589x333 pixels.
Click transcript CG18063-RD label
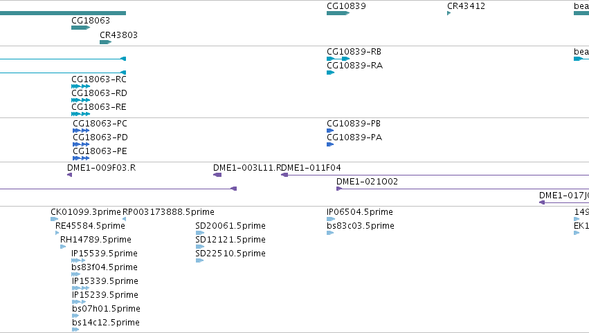pos(99,93)
